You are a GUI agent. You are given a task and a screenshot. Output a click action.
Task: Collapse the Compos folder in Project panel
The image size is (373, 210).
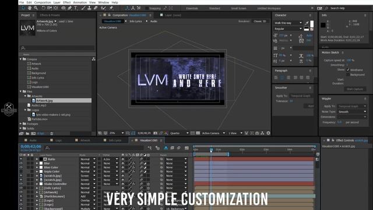coord(21,59)
